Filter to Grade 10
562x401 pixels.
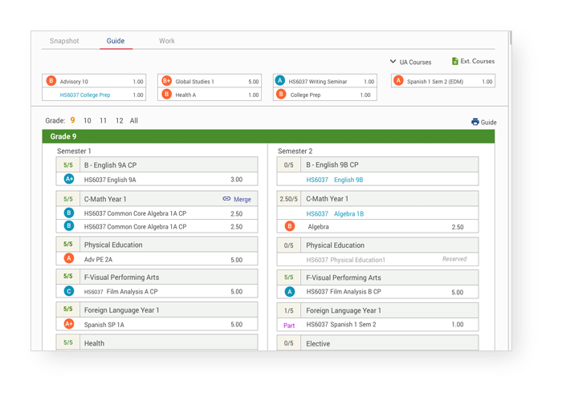(87, 120)
